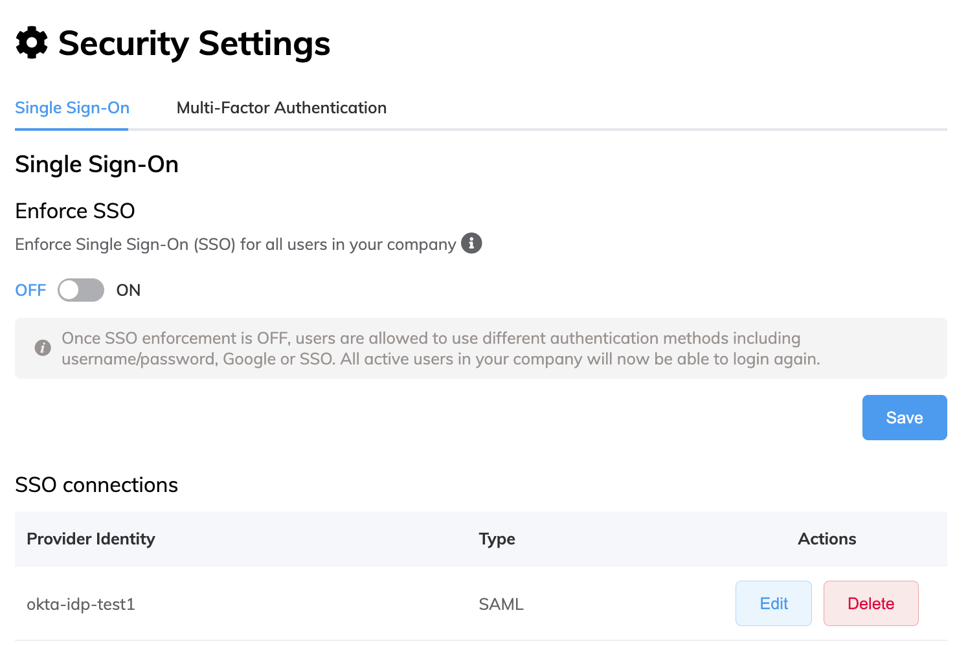Select the OFF label of SSO toggle
This screenshot has width=968, height=661.
[30, 290]
